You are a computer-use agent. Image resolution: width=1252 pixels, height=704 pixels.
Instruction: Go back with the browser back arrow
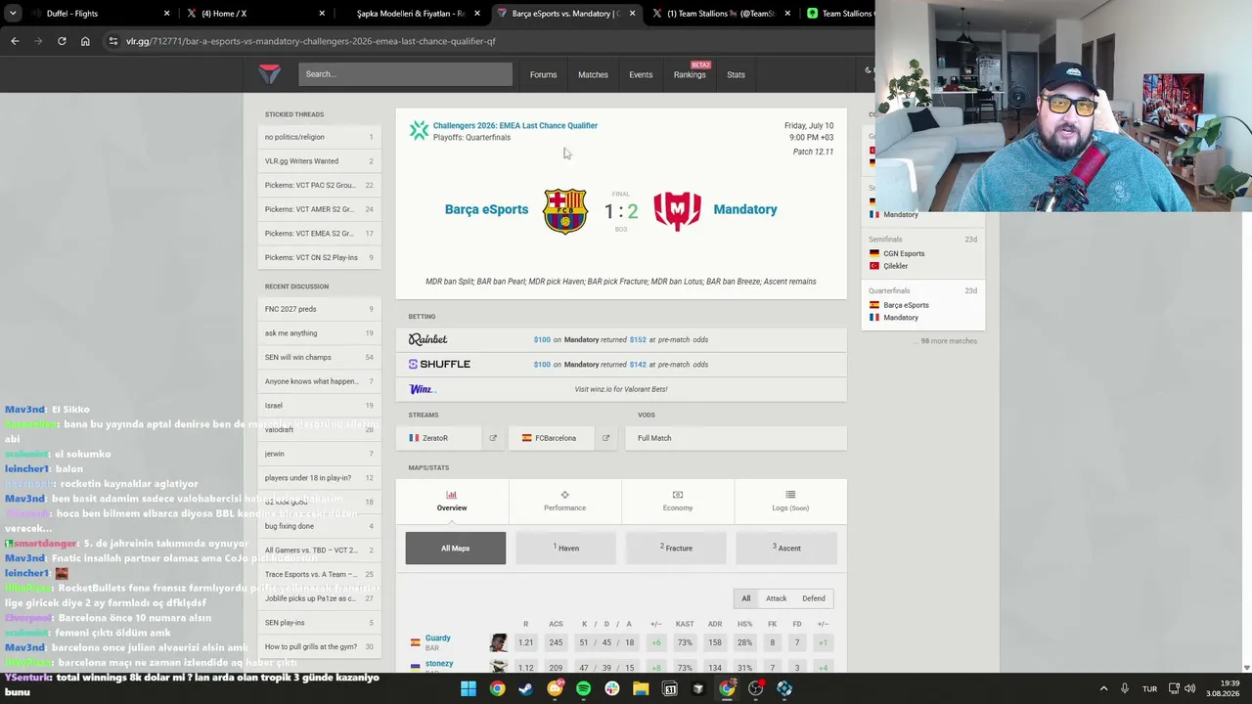[15, 41]
